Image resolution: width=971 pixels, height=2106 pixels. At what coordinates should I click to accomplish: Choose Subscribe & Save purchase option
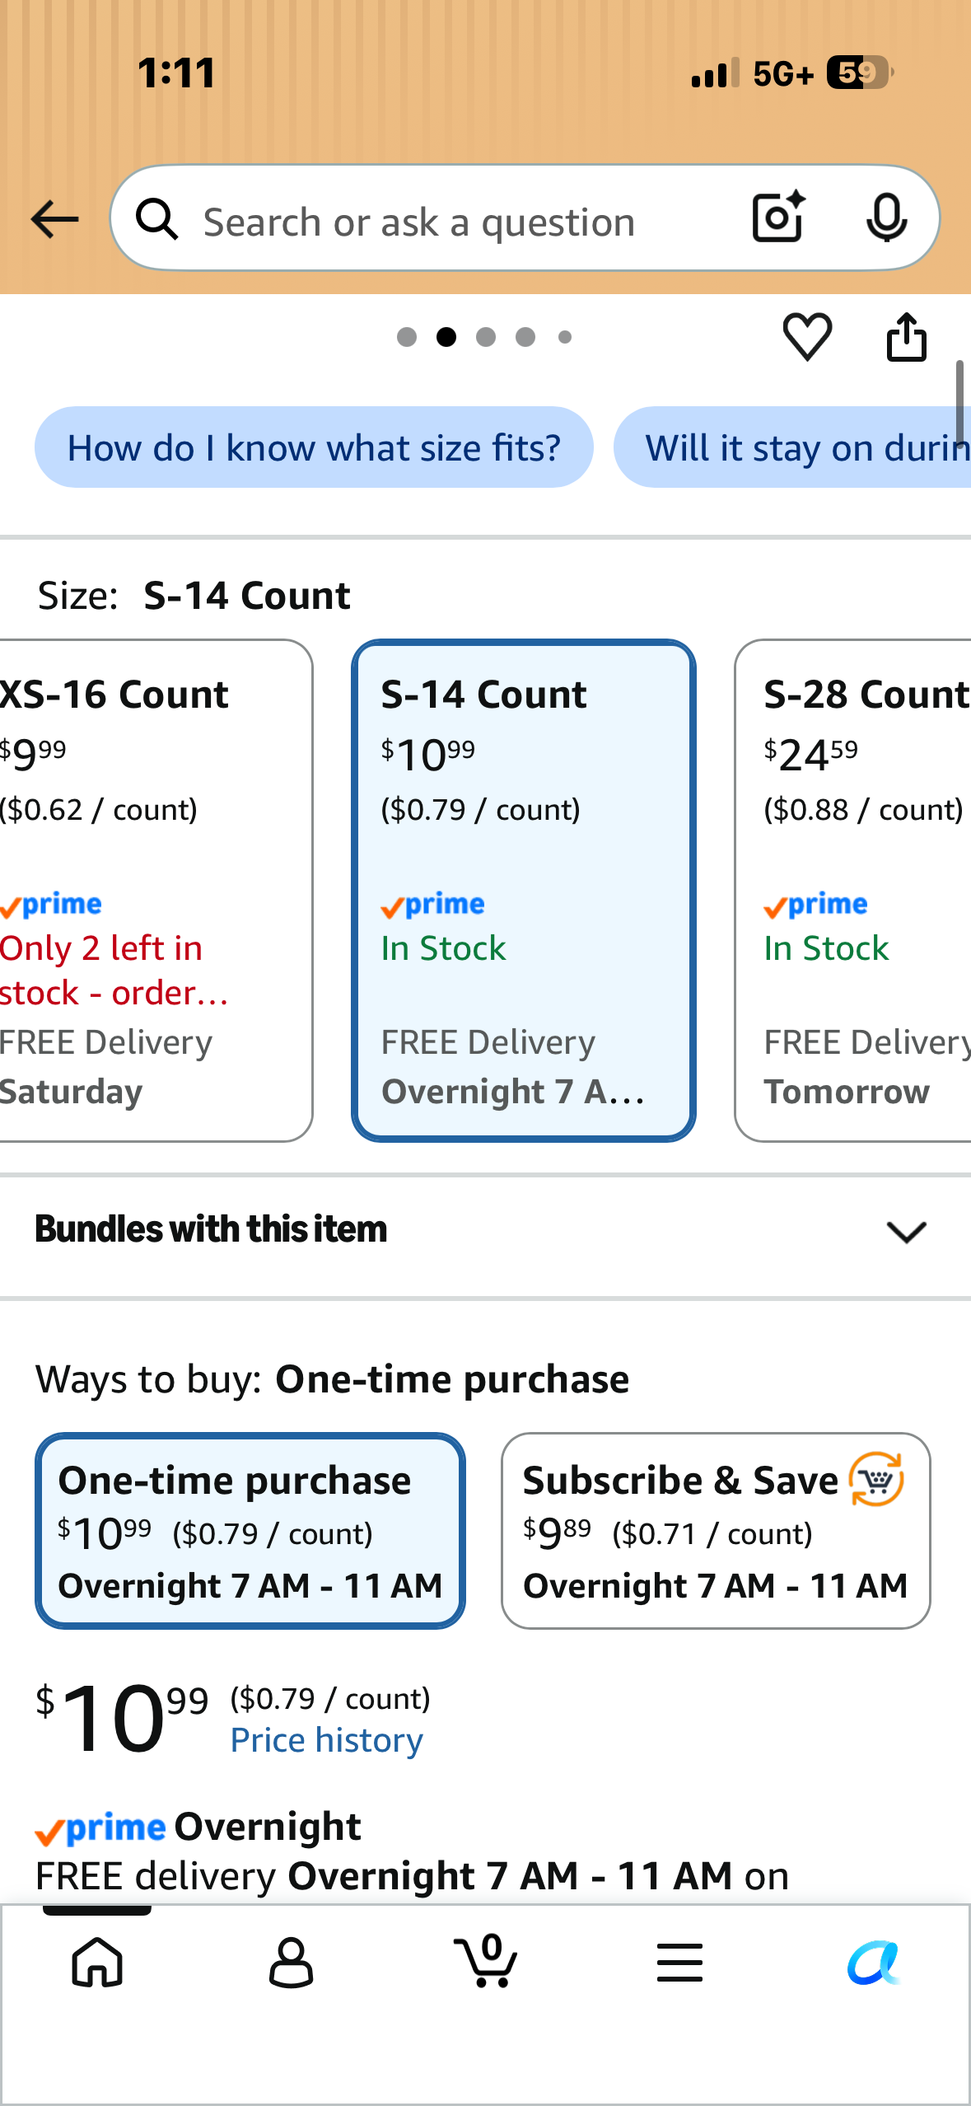[x=716, y=1531]
